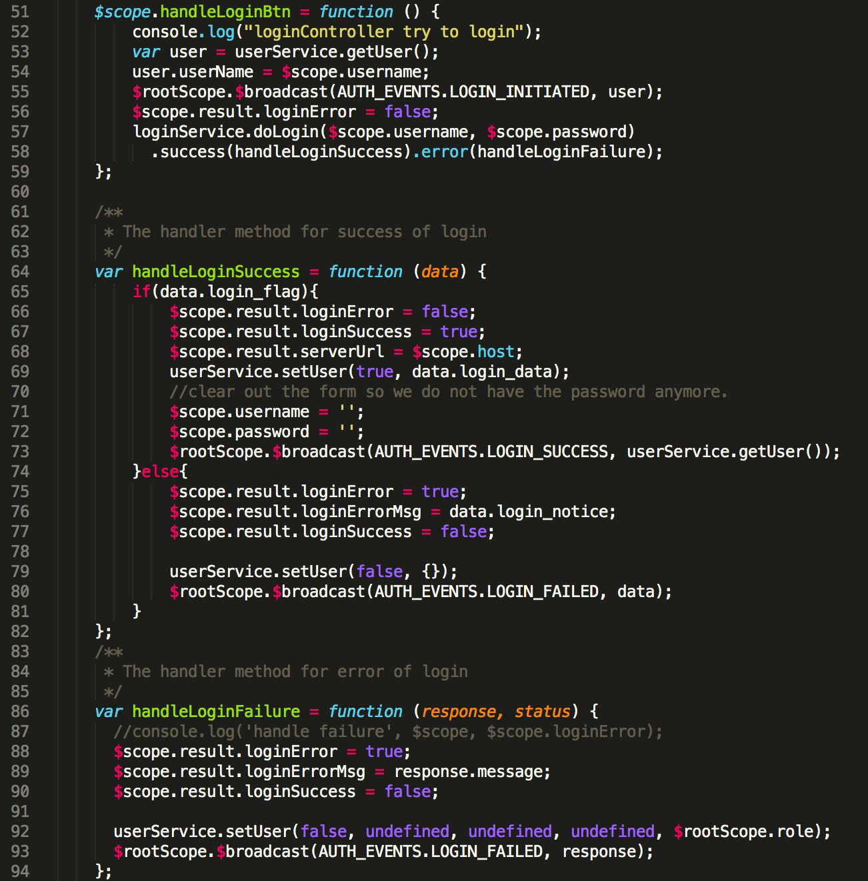The width and height of the screenshot is (868, 881).
Task: Click line number 60 in the gutter
Action: (20, 192)
